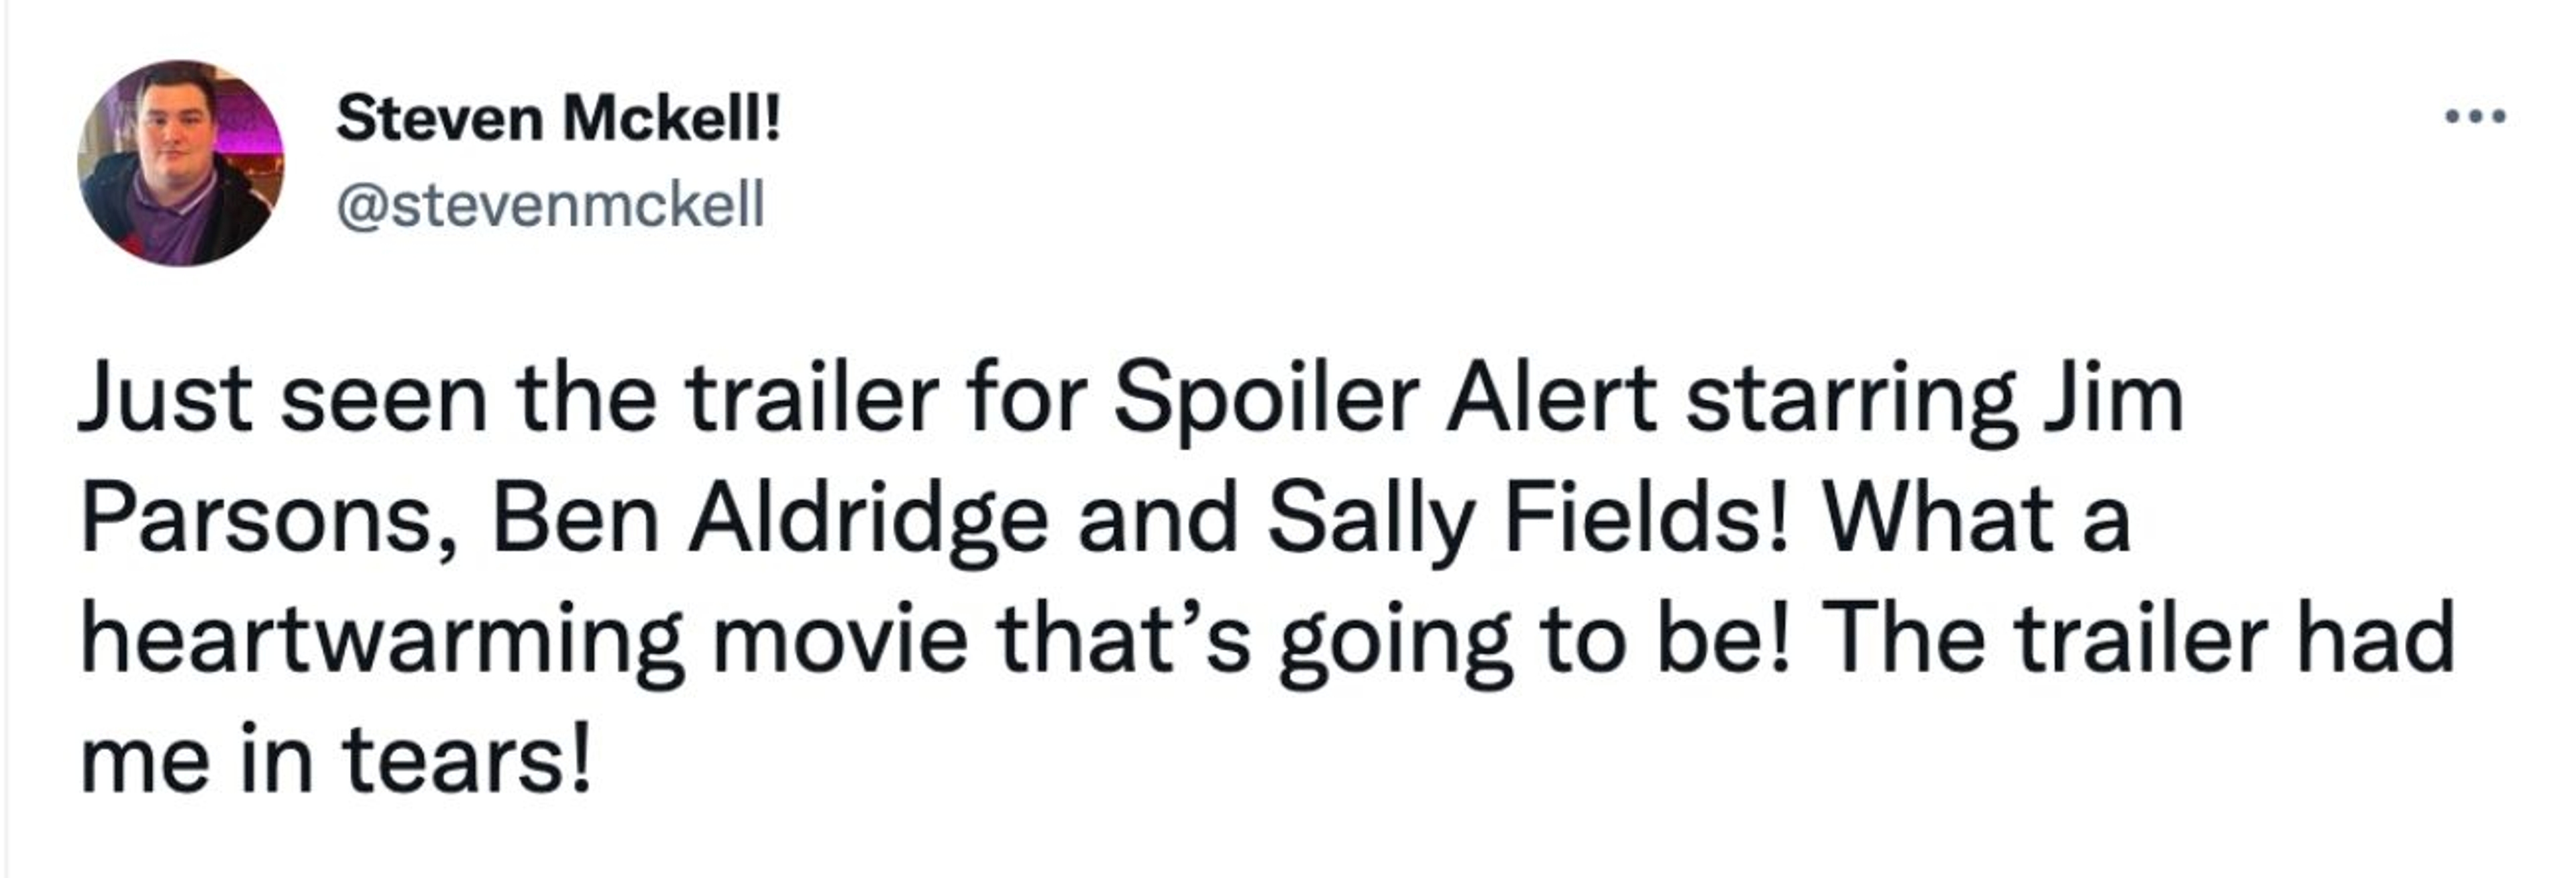2576x878 pixels.
Task: Click Steven Mckell's profile picture
Action: (x=181, y=163)
